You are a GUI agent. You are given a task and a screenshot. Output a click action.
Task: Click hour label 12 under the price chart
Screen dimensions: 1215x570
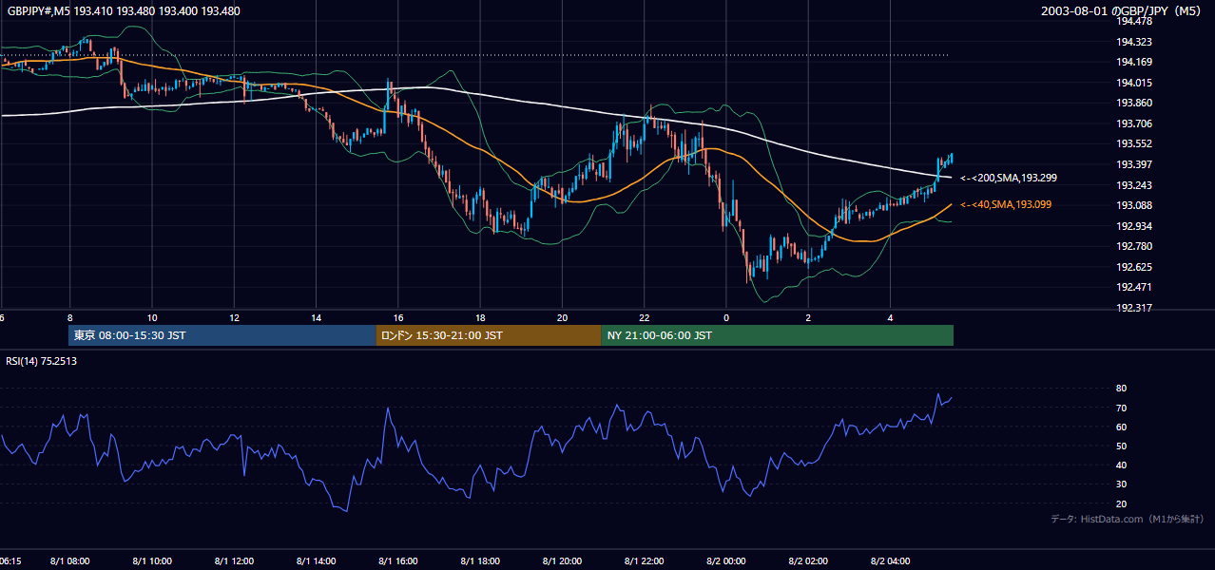tap(234, 317)
